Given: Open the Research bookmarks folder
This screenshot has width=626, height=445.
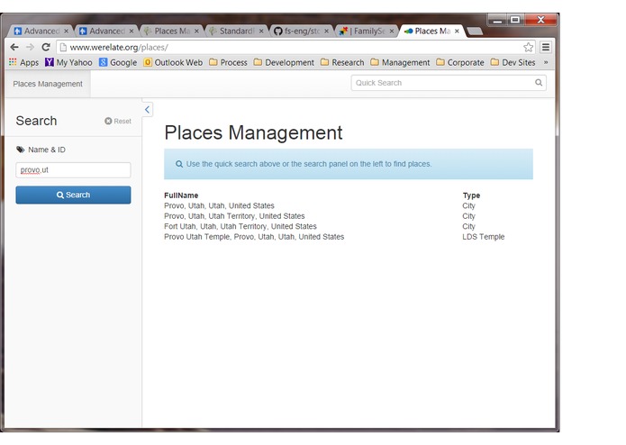Looking at the screenshot, I should coord(342,62).
